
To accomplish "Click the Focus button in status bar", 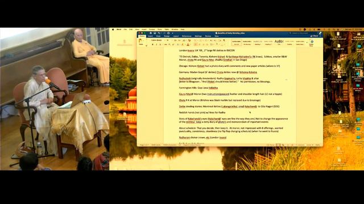I will (271, 145).
